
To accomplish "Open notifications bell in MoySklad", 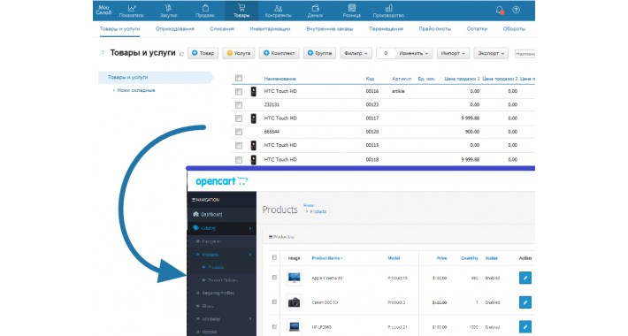I will tap(500, 10).
